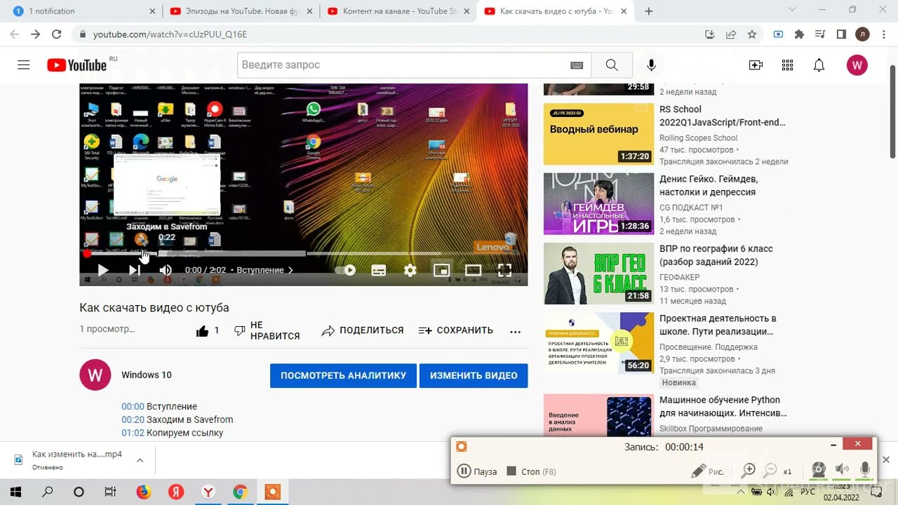898x505 pixels.
Task: Click ПОСМОТРЕТЬ АНАЛИТИКУ button
Action: pyautogui.click(x=343, y=375)
